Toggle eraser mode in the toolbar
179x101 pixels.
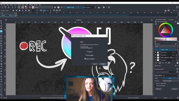click(55, 7)
